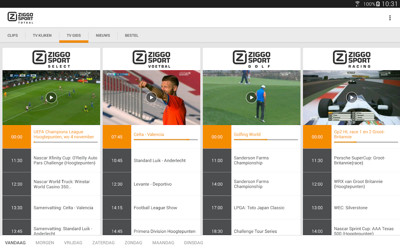Play the Ziggo Sport Voetbal live stream

(x=151, y=97)
